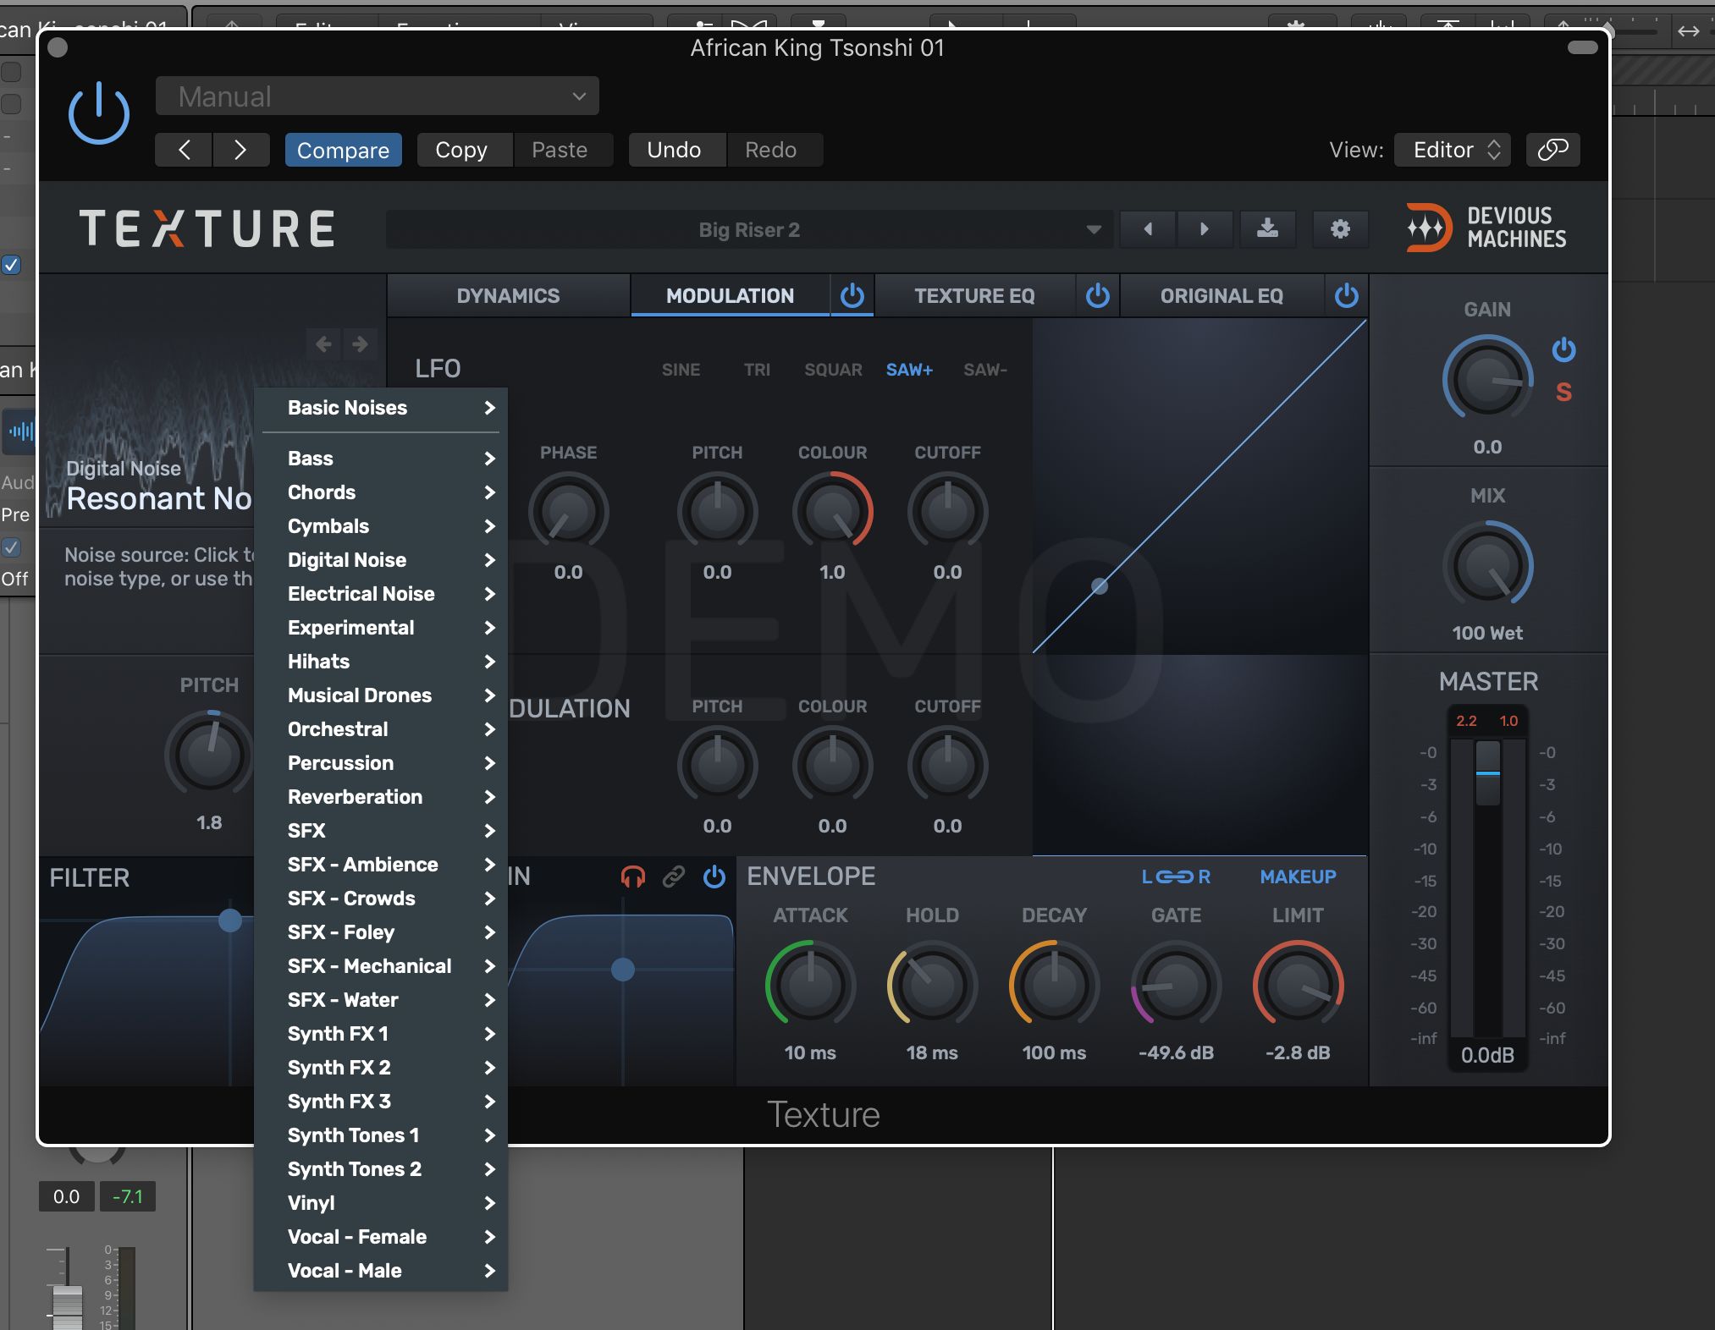
Task: Toggle the L/R link icon
Action: (x=1176, y=877)
